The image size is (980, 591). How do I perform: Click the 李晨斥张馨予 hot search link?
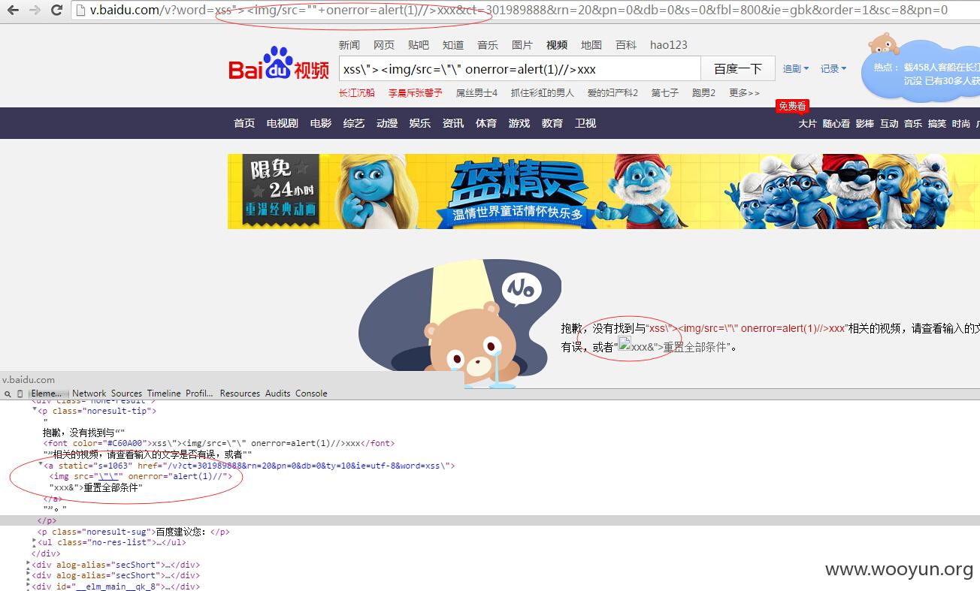416,93
